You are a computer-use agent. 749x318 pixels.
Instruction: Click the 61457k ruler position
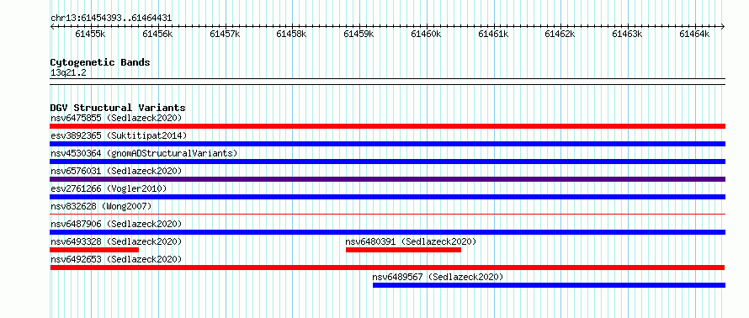point(225,34)
